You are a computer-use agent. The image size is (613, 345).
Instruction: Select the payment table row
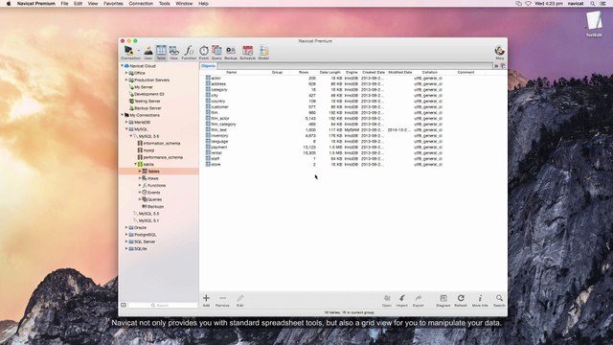click(353, 147)
